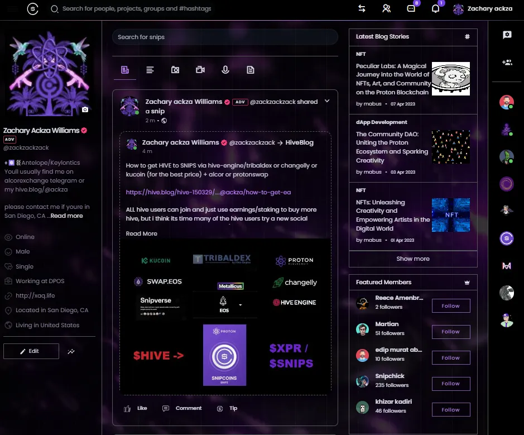Open the Peculiar Labs blog story

tap(393, 79)
